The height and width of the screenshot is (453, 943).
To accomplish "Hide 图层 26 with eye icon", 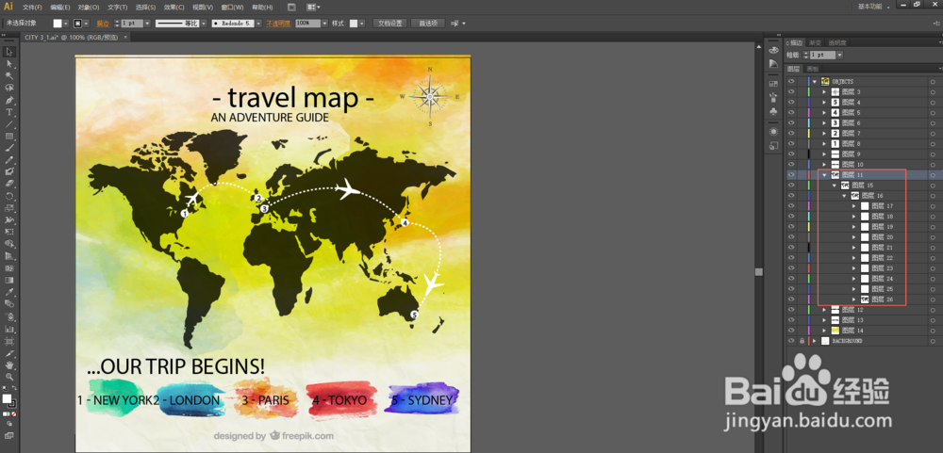I will tap(791, 299).
